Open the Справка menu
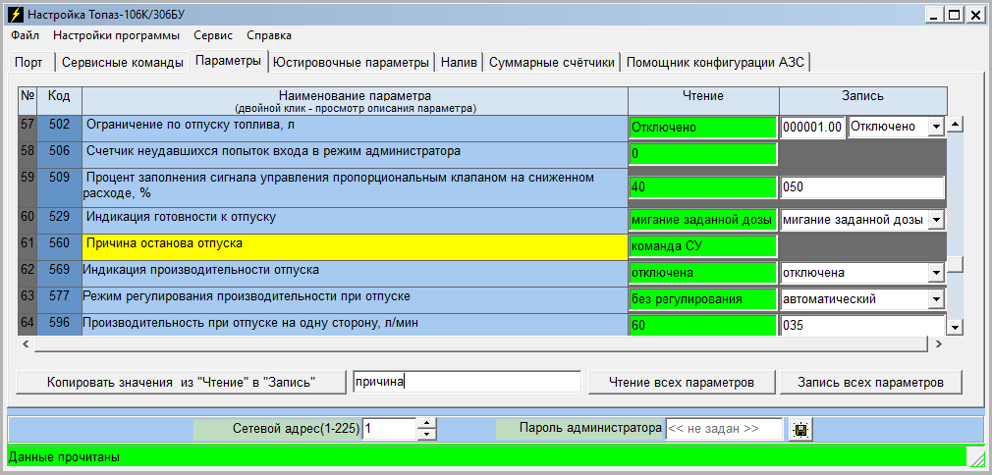This screenshot has width=992, height=475. click(269, 35)
